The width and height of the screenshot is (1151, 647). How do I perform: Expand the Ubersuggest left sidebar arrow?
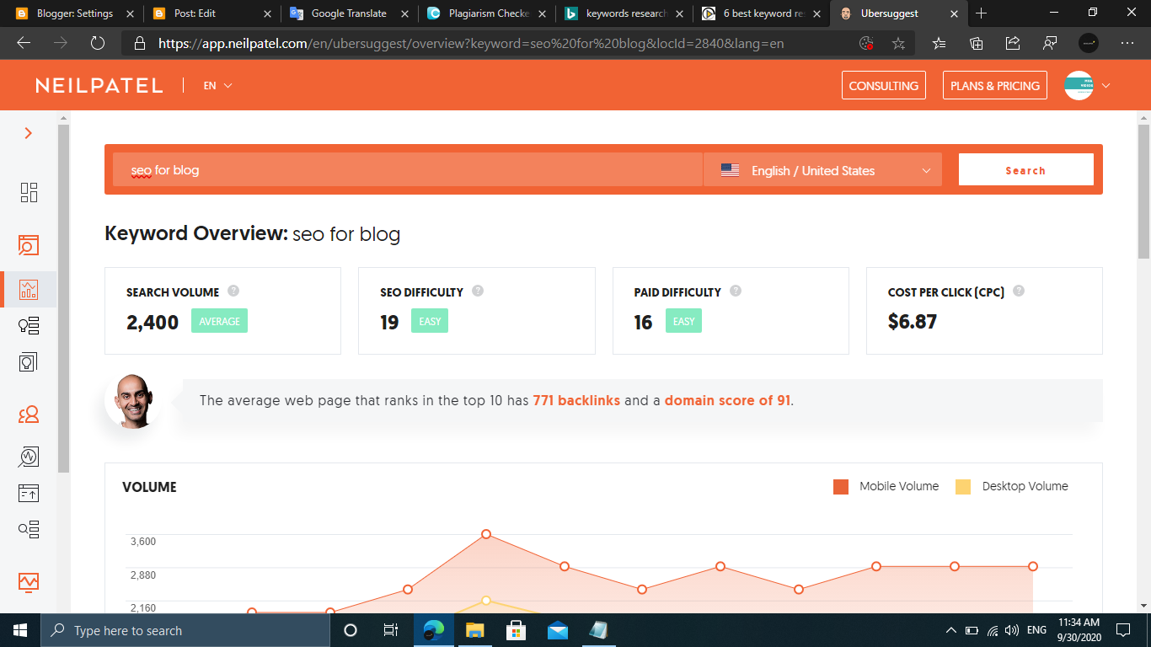(x=29, y=133)
